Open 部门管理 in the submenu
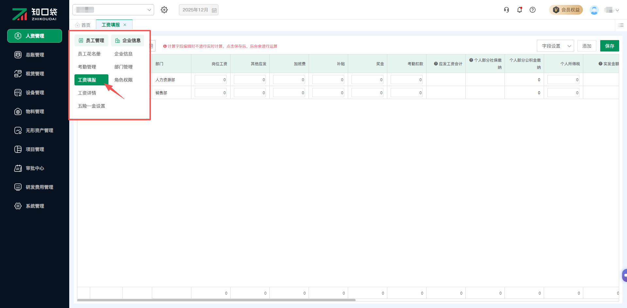627x308 pixels. coord(123,67)
